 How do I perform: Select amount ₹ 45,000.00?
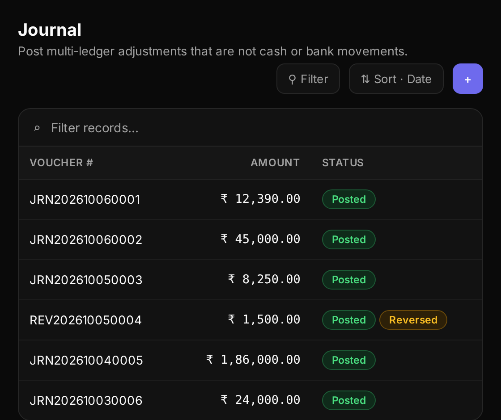pyautogui.click(x=260, y=239)
